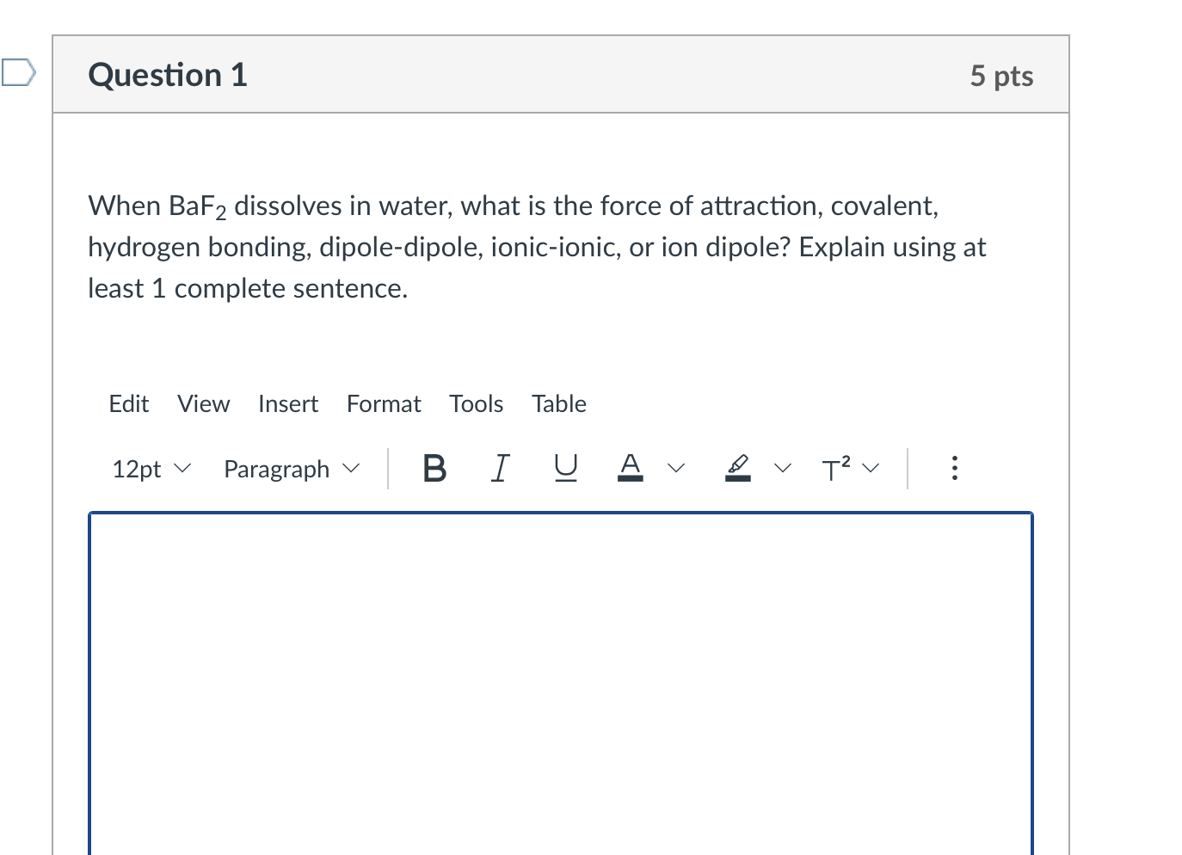Open the Insert menu

click(x=288, y=403)
